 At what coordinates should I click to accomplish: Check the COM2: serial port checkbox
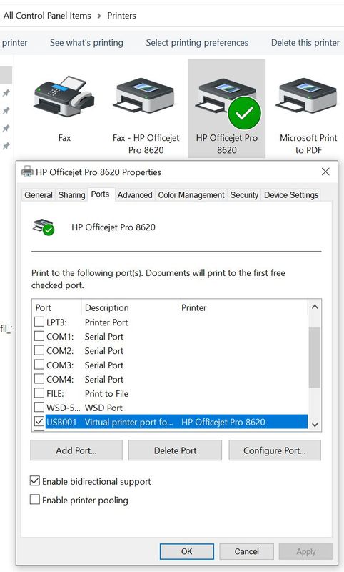coord(39,350)
